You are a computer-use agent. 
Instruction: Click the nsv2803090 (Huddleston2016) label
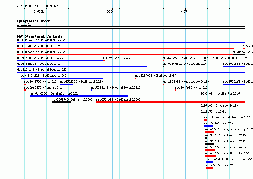pos(227,117)
